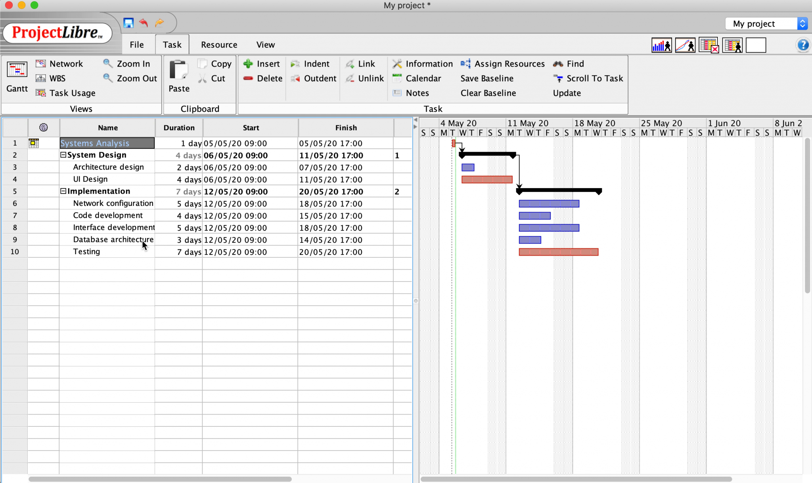Click the Paste clipboard icon

click(x=179, y=70)
